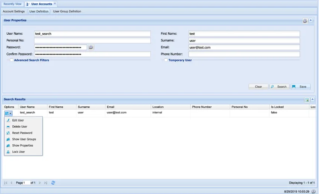Click the Surname input field
The image size is (319, 194).
tap(244, 40)
